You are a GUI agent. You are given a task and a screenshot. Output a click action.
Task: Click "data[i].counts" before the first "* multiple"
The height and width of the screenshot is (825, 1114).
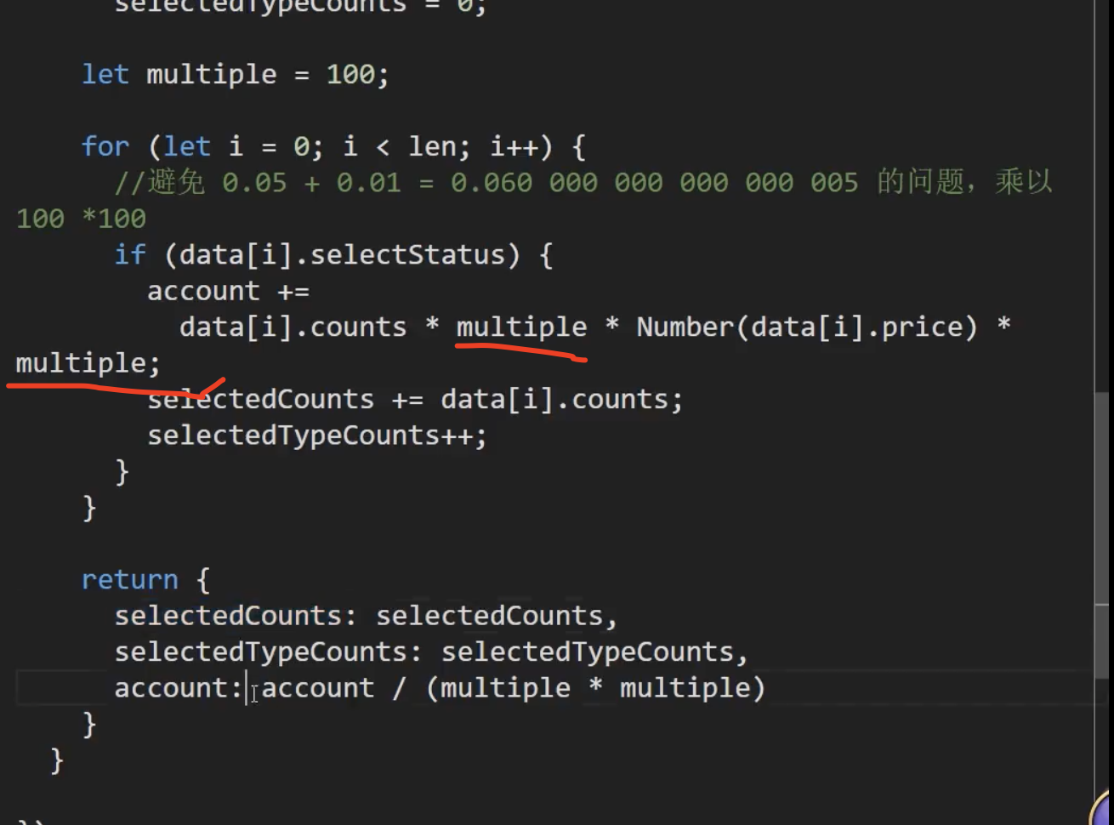(293, 327)
